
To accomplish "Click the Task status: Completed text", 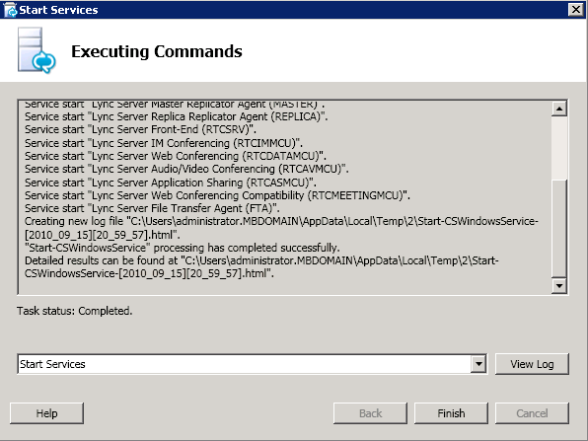I will 74,311.
